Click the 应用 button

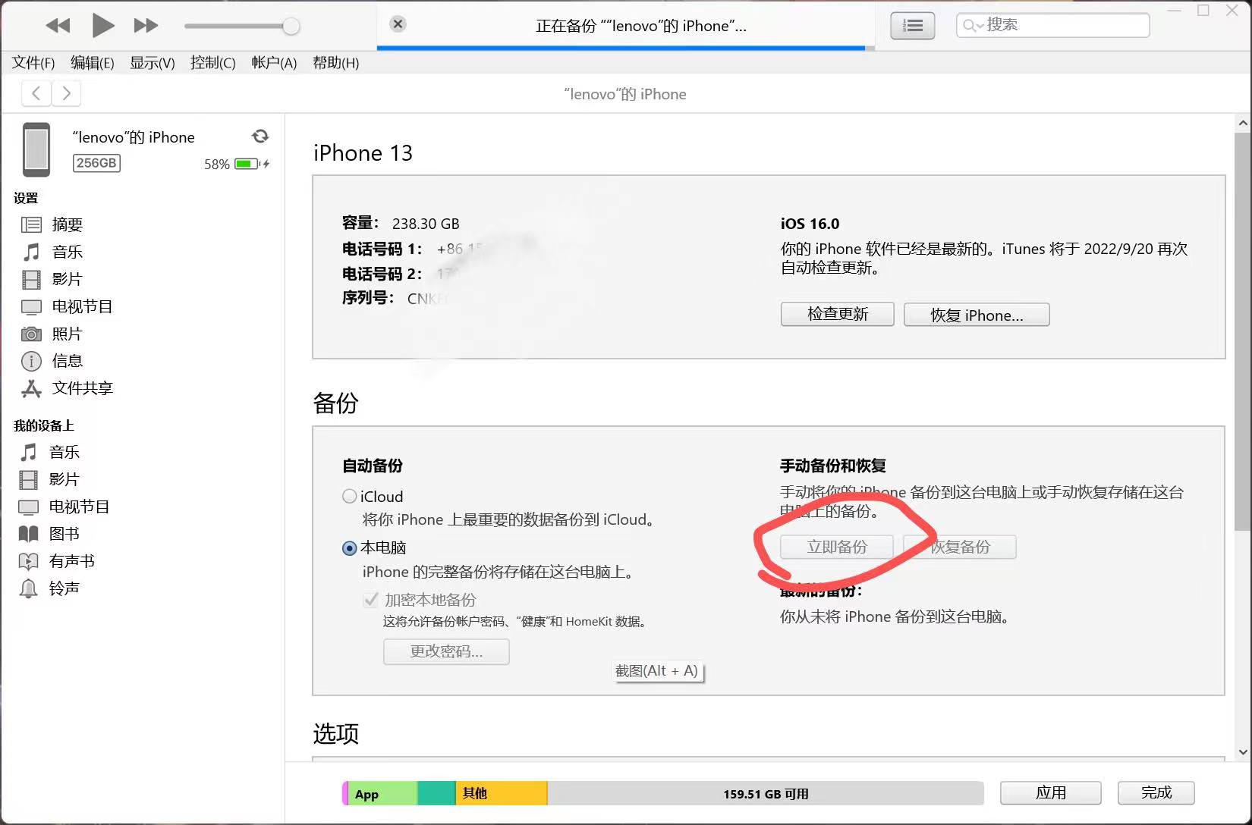pyautogui.click(x=1050, y=793)
